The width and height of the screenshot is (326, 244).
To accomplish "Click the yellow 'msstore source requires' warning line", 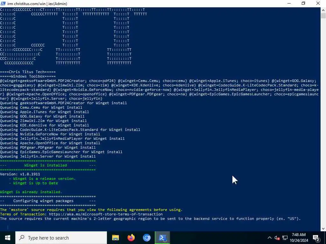I will 91,210.
